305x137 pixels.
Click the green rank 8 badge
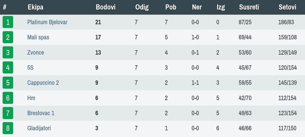click(8, 128)
